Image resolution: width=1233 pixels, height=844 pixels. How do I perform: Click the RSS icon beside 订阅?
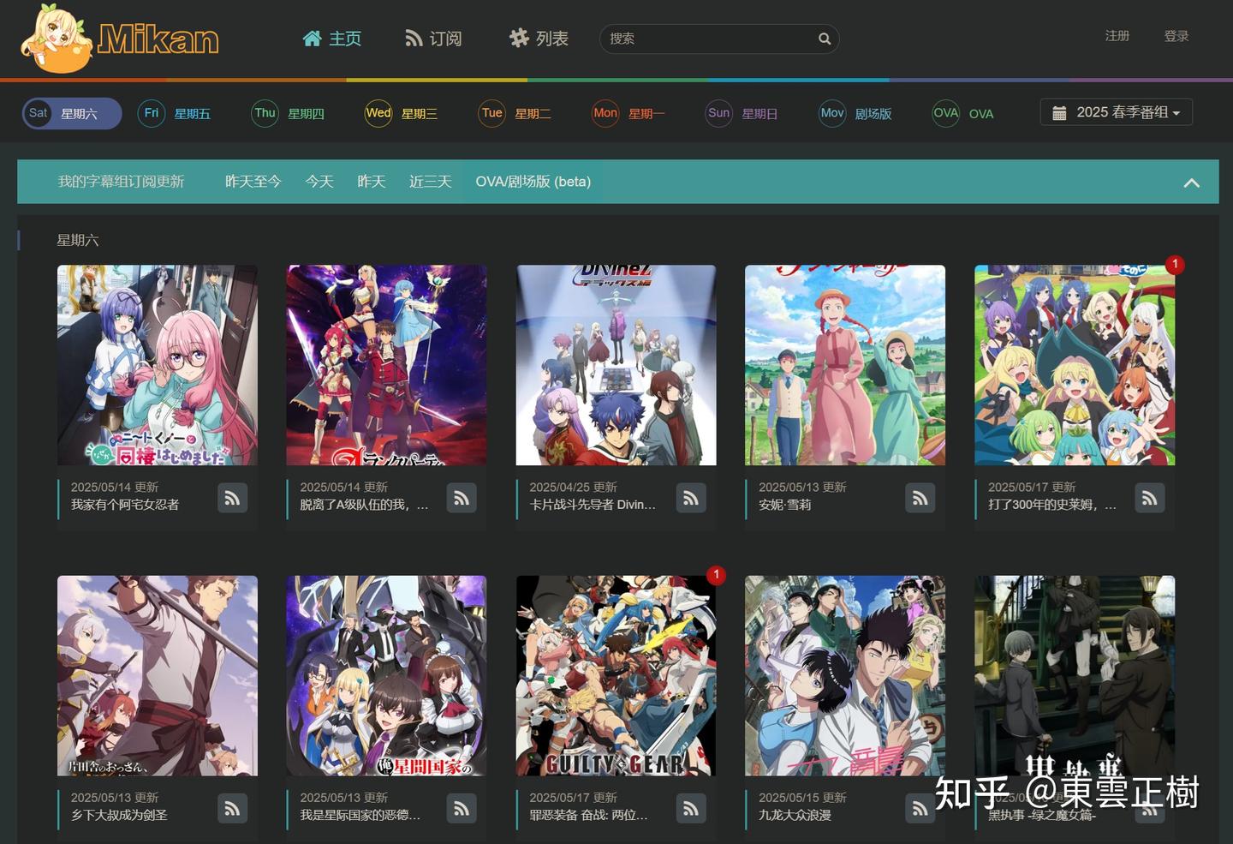coord(414,39)
